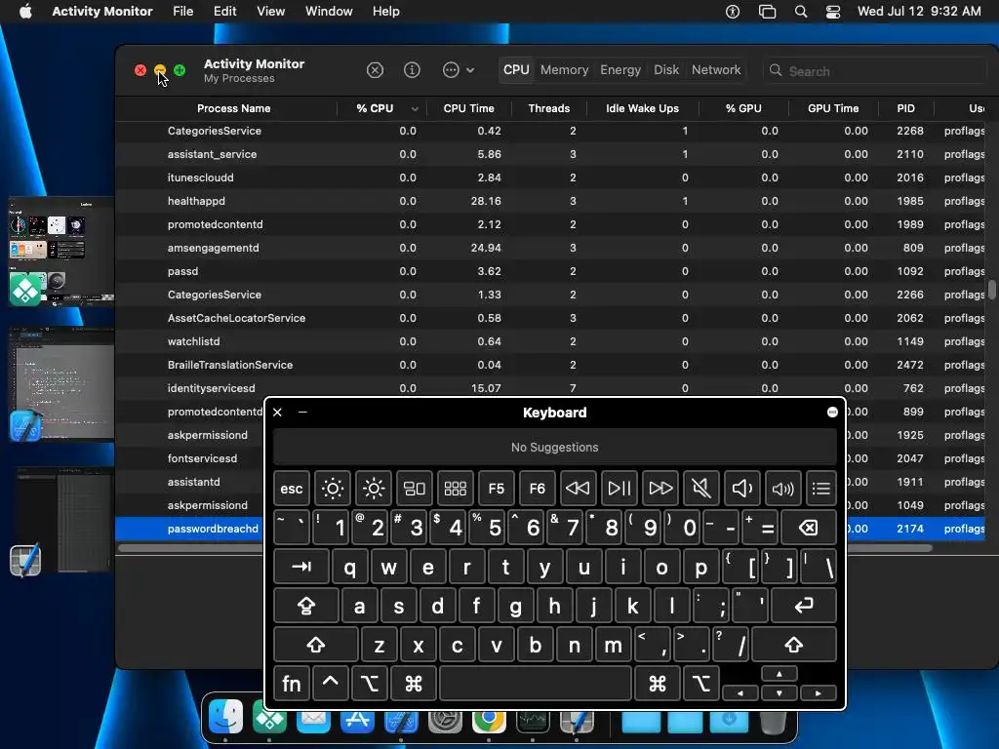Tap the F6 key

tap(538, 489)
